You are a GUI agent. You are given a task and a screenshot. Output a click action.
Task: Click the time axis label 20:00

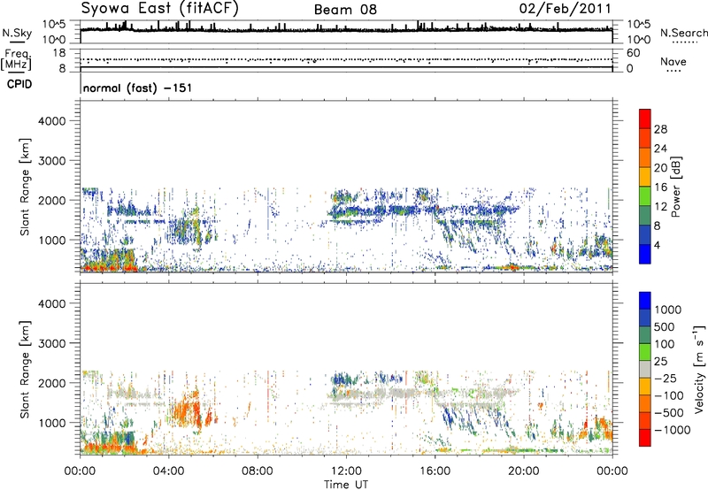click(x=523, y=471)
